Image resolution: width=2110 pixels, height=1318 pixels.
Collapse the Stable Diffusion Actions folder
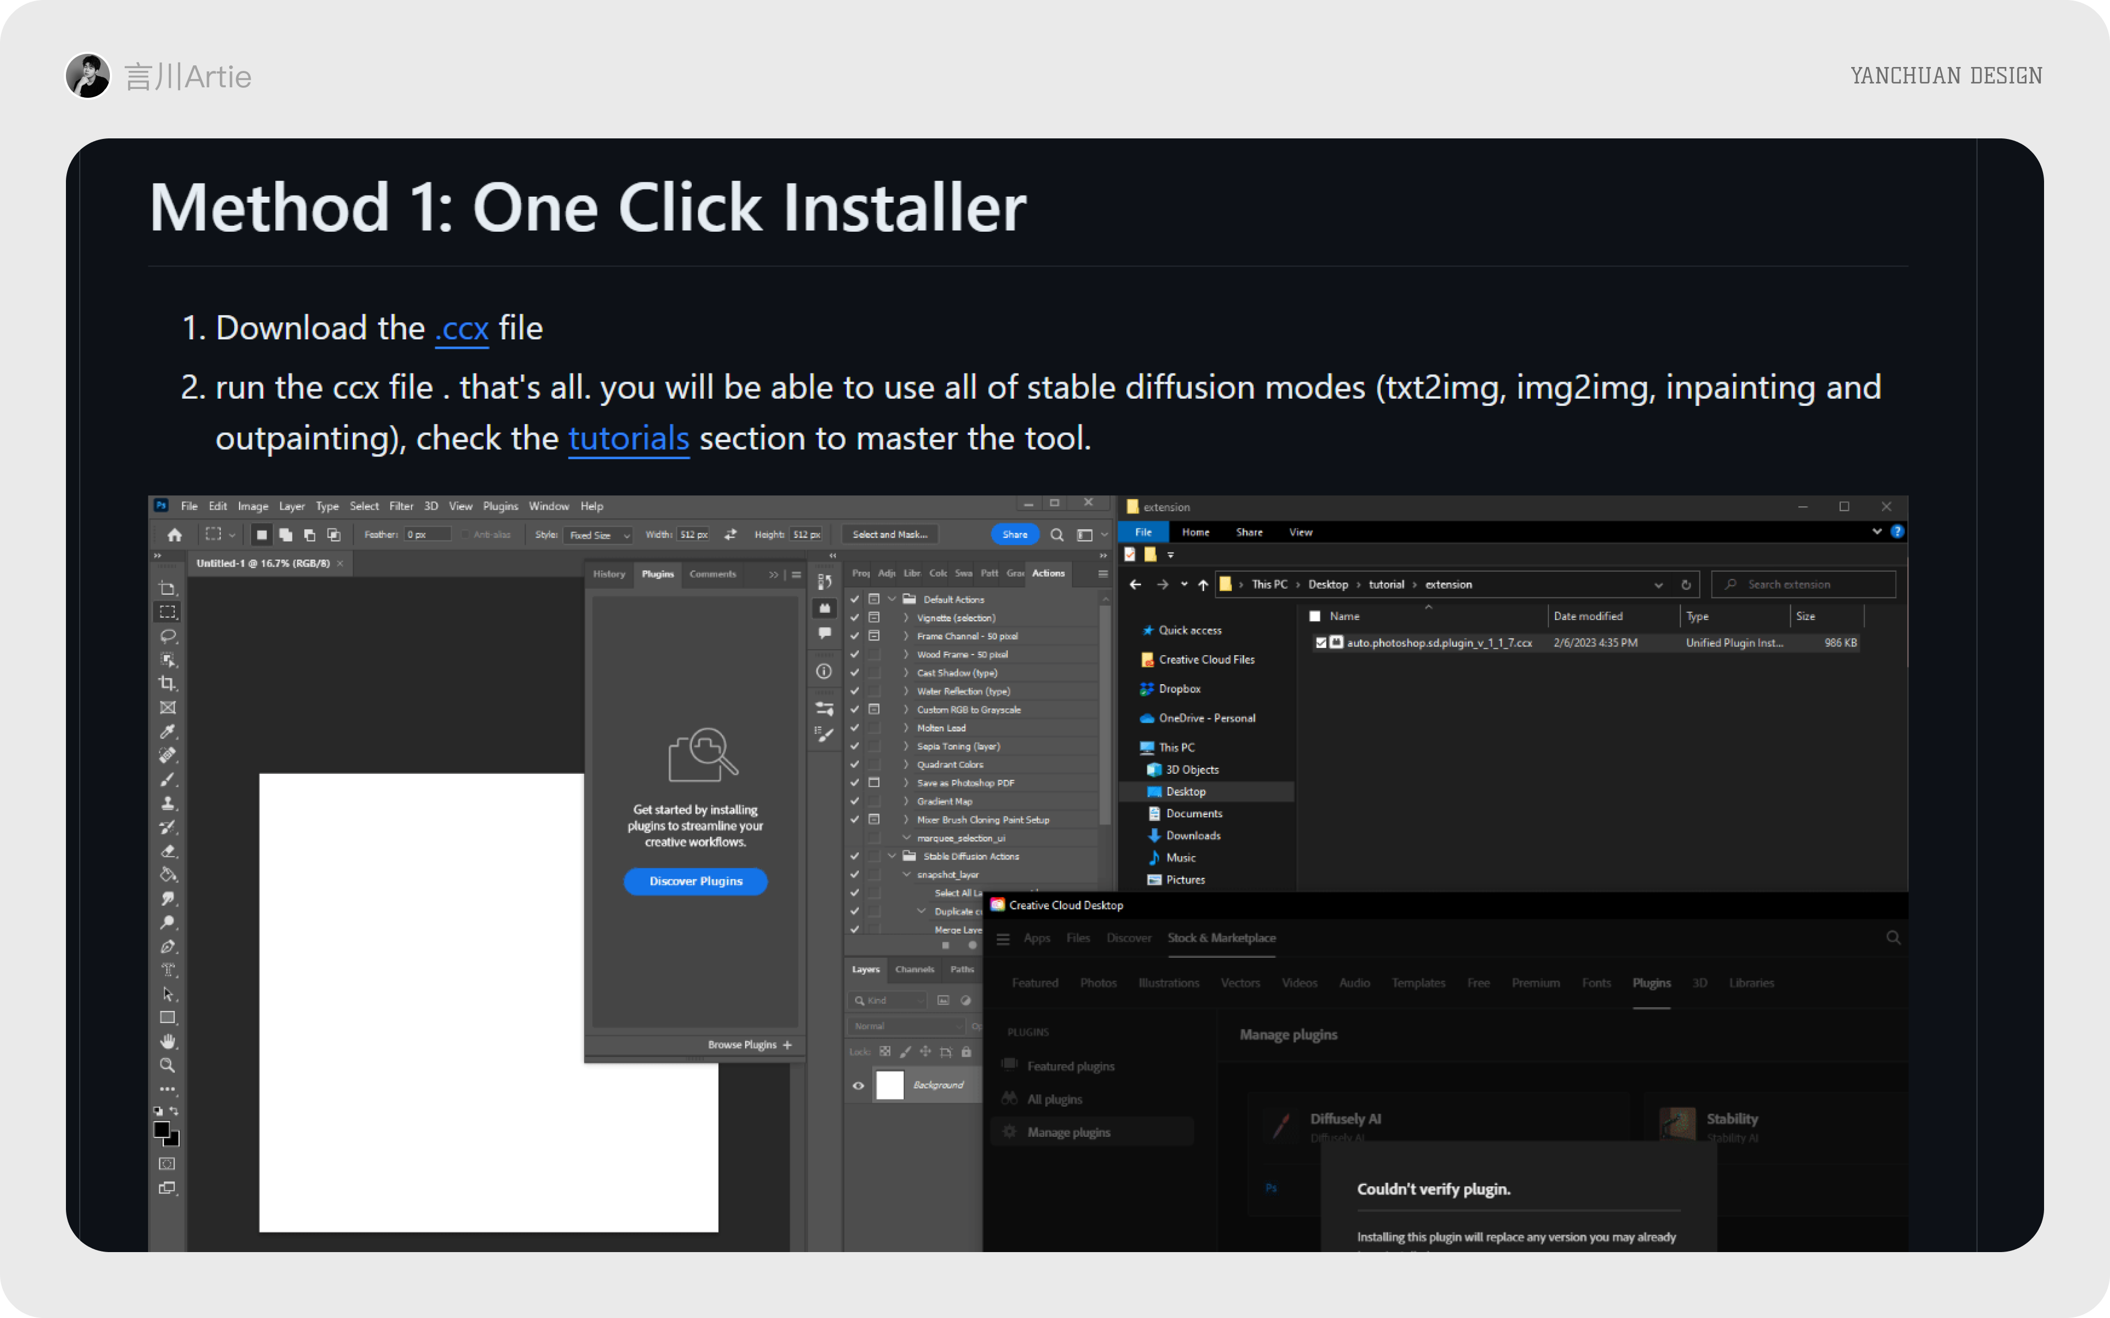pyautogui.click(x=892, y=856)
